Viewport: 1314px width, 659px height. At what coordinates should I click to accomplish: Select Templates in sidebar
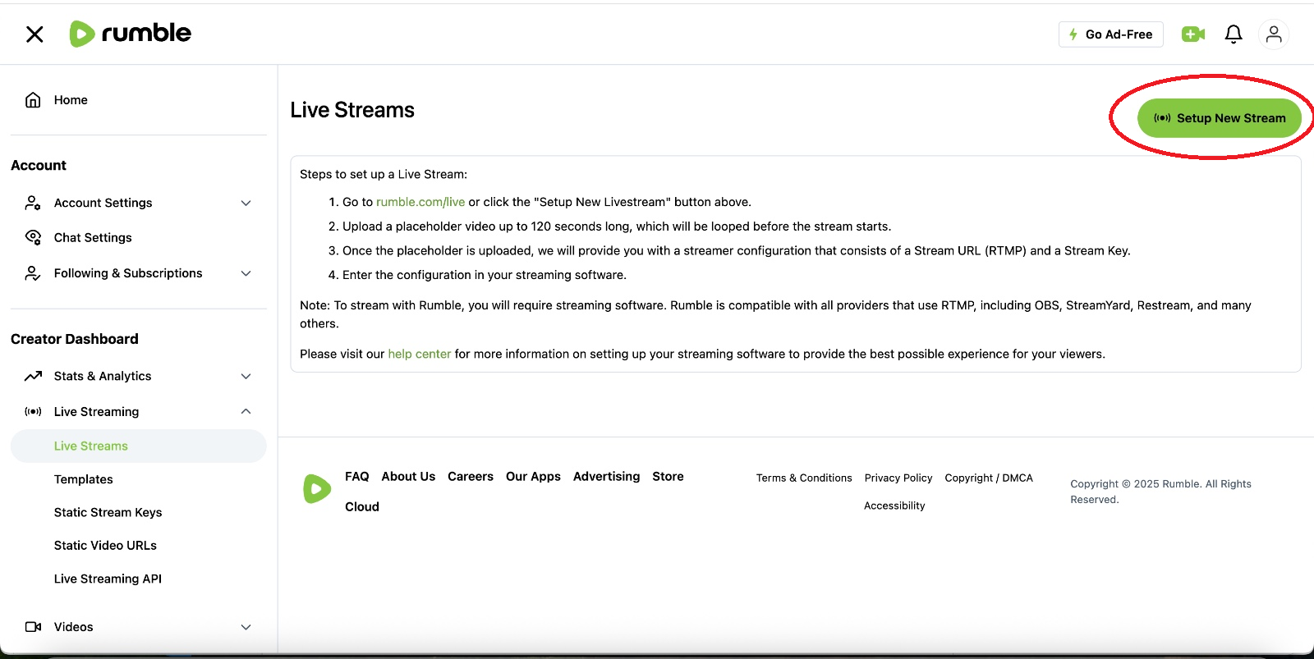83,479
